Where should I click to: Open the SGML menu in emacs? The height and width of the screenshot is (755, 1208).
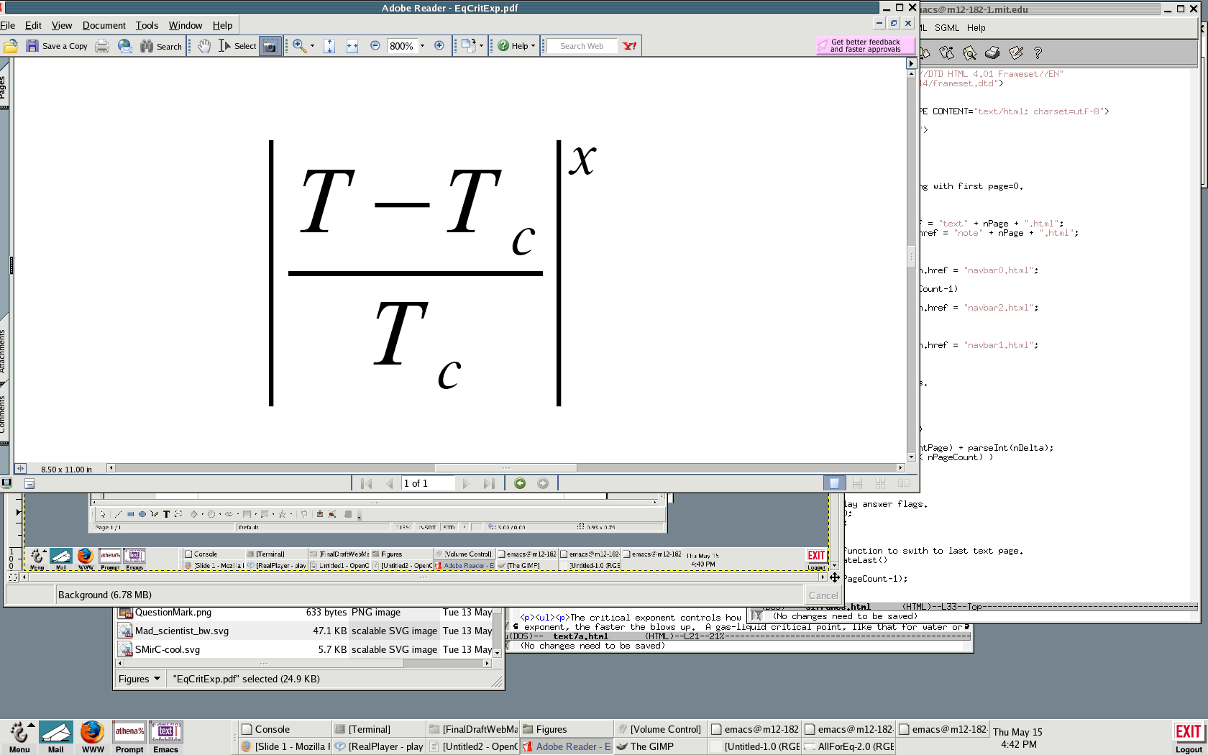(947, 28)
